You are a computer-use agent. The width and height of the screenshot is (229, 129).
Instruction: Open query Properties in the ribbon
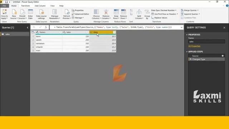[x=78, y=10]
